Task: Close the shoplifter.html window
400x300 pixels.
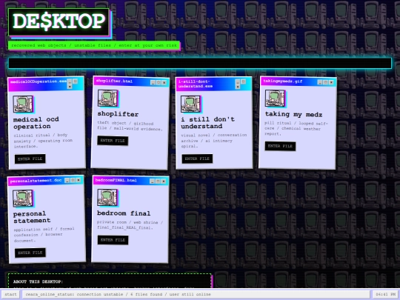Action: (x=164, y=82)
